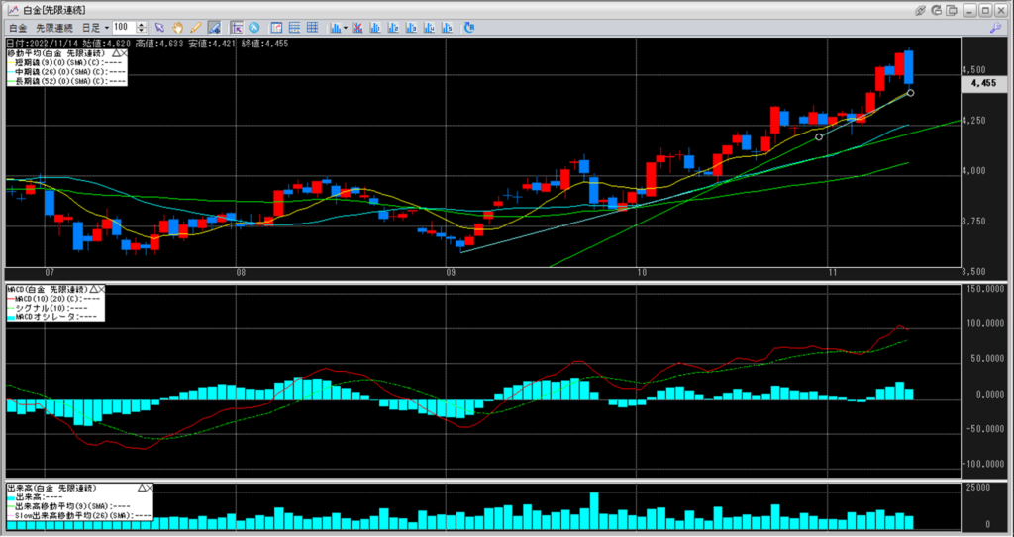
Task: Click the chain link icon in title bar
Action: [920, 9]
